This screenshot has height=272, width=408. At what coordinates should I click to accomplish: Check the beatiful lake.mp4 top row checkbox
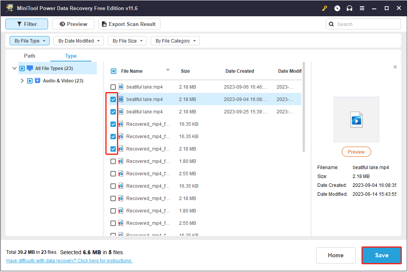click(x=113, y=87)
